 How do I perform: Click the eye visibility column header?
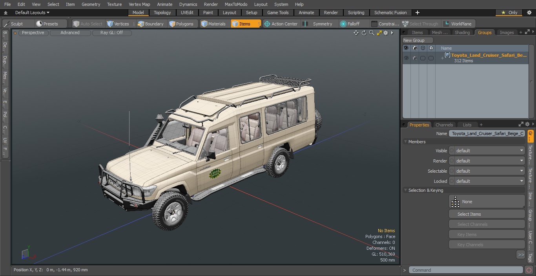pyautogui.click(x=406, y=48)
